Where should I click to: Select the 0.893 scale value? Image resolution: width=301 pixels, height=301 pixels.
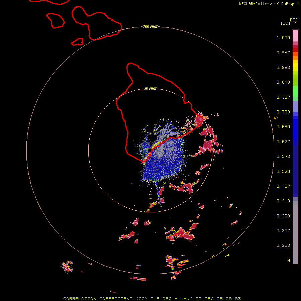(283, 67)
